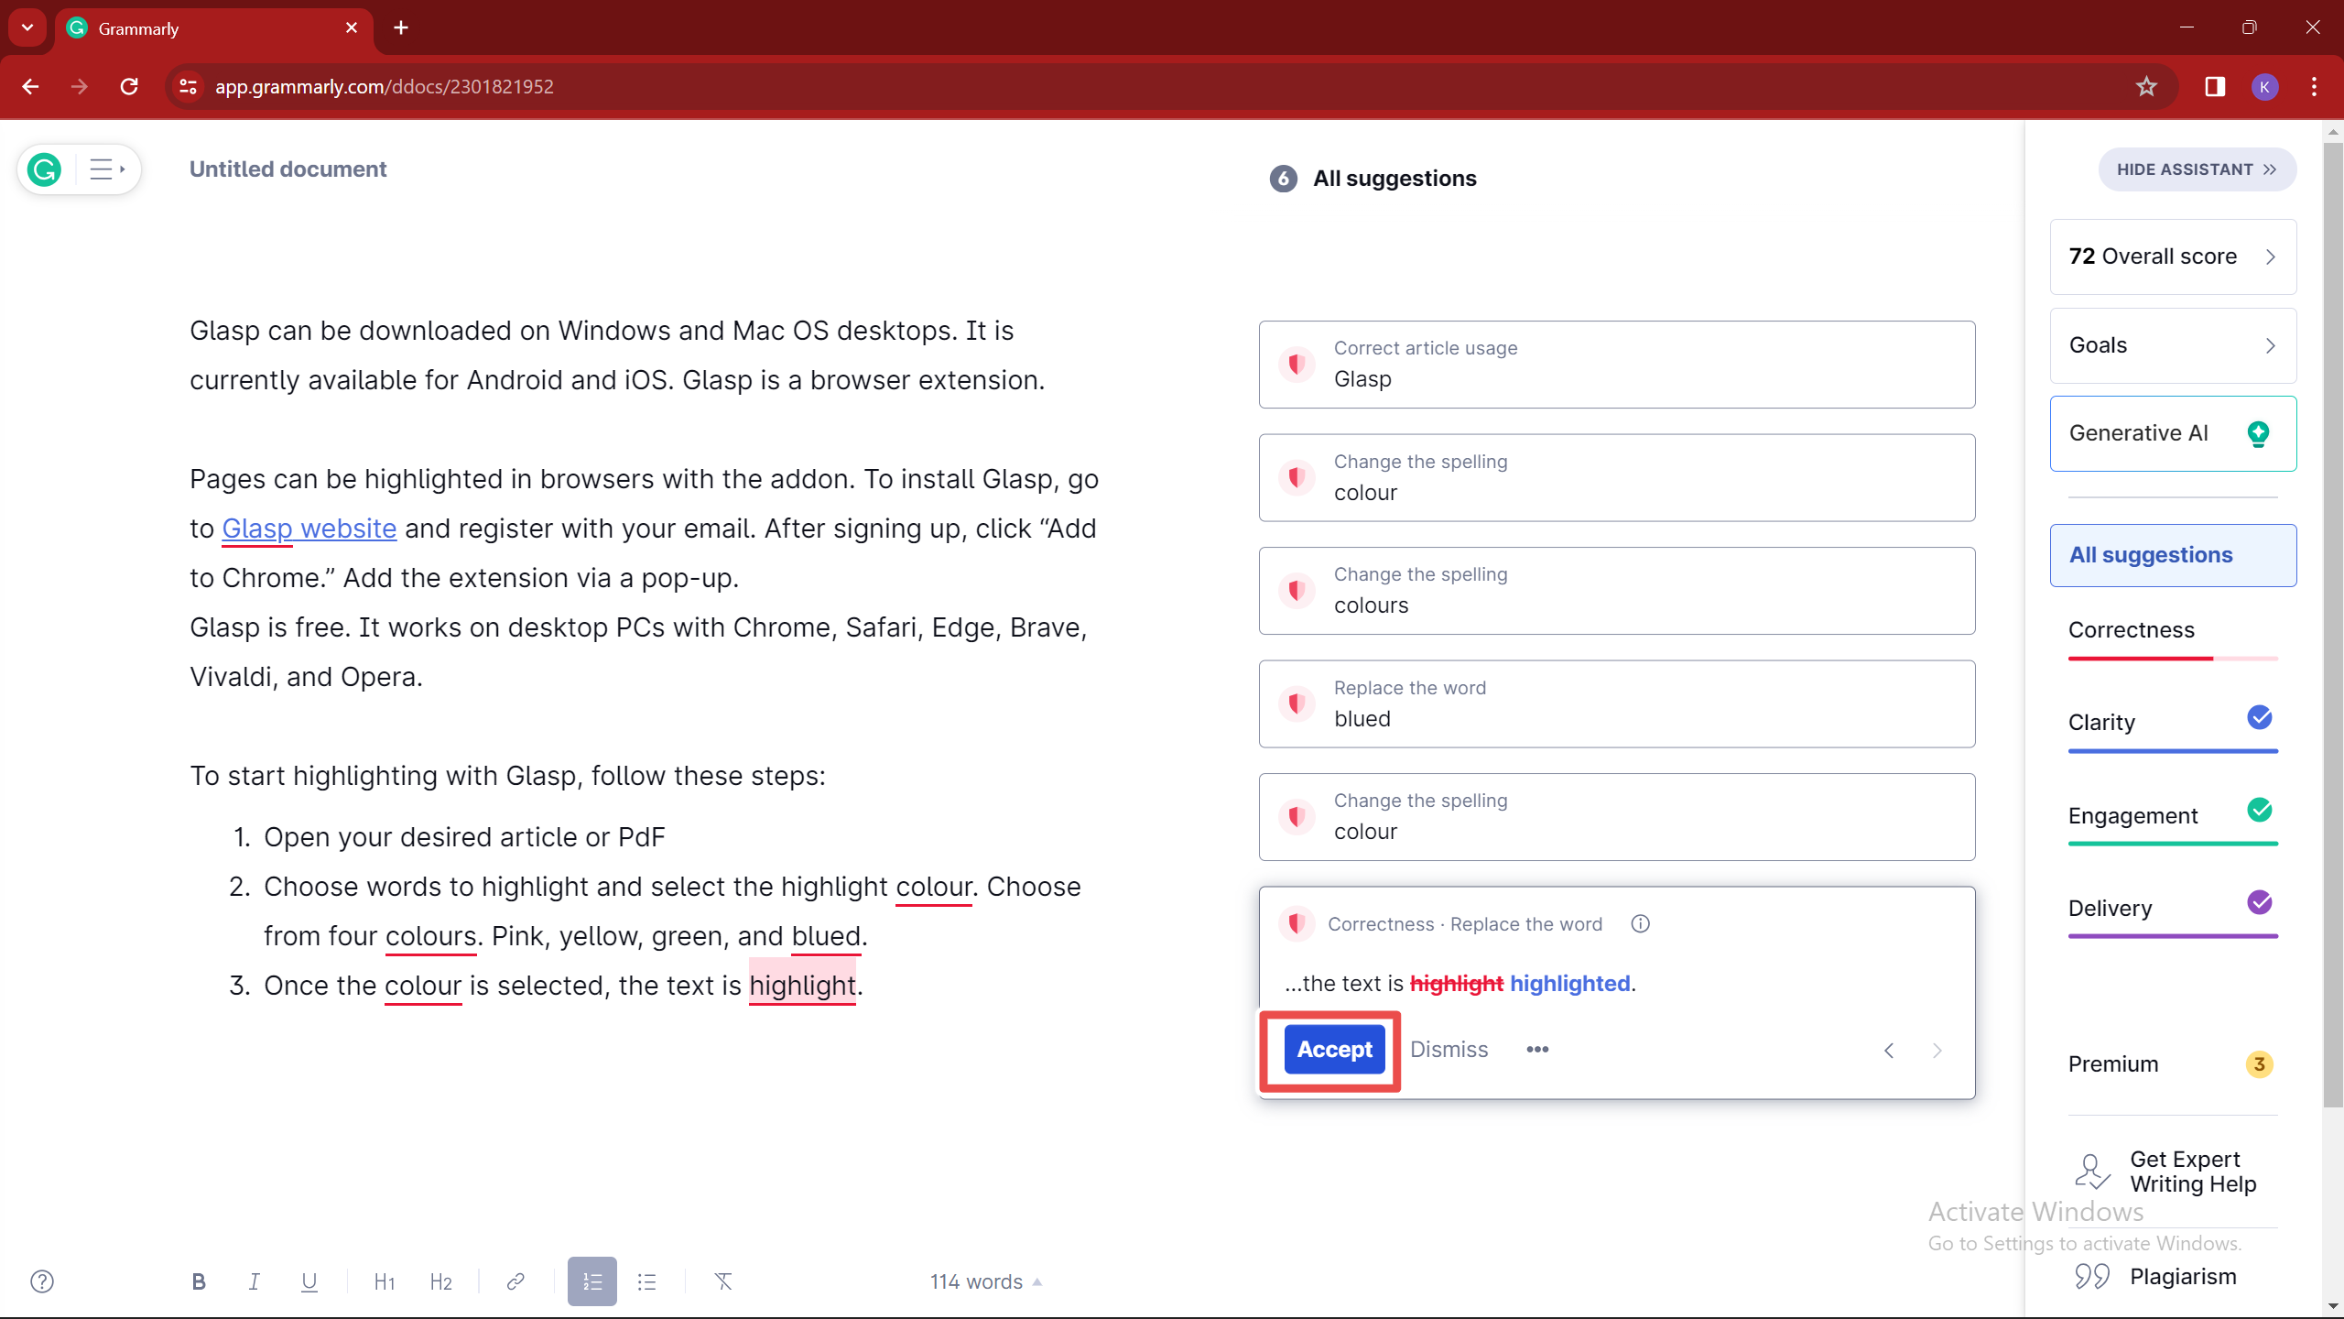Screen dimensions: 2344x1319
Task: Click the Grammarly logo home icon
Action: click(x=44, y=169)
